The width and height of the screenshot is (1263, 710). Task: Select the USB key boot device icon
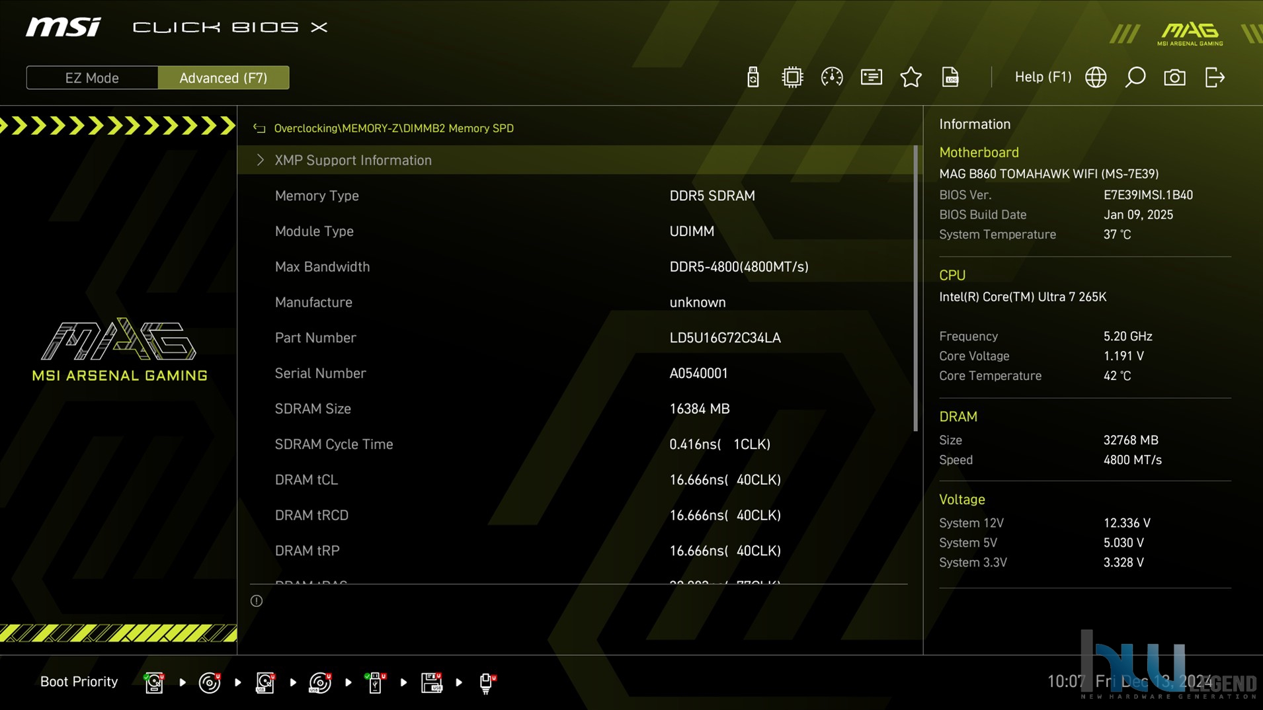(x=376, y=682)
